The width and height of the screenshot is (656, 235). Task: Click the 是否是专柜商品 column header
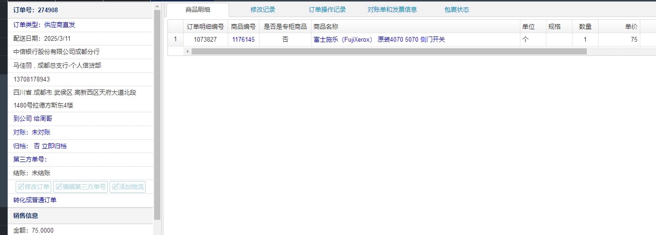(285, 27)
